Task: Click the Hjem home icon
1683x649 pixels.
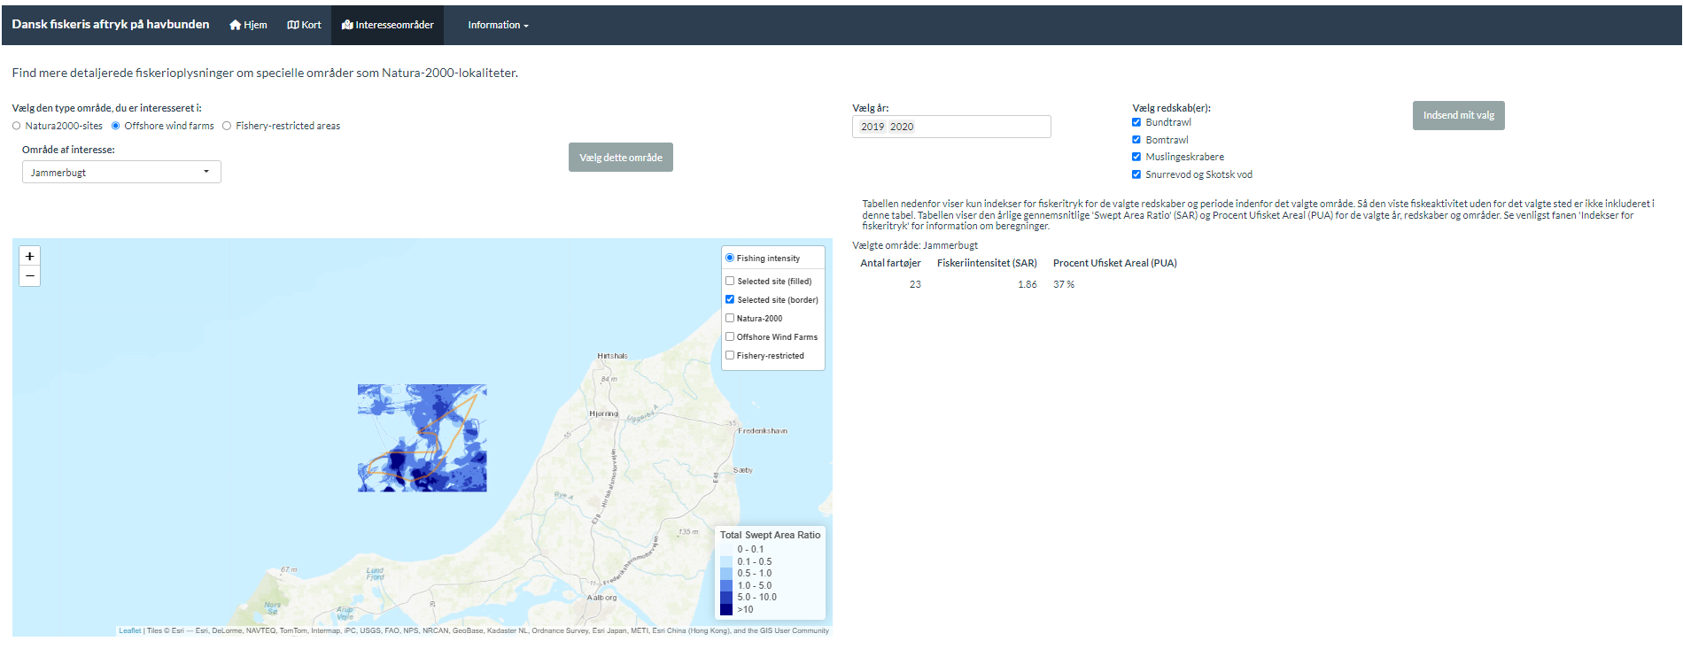Action: 235,25
